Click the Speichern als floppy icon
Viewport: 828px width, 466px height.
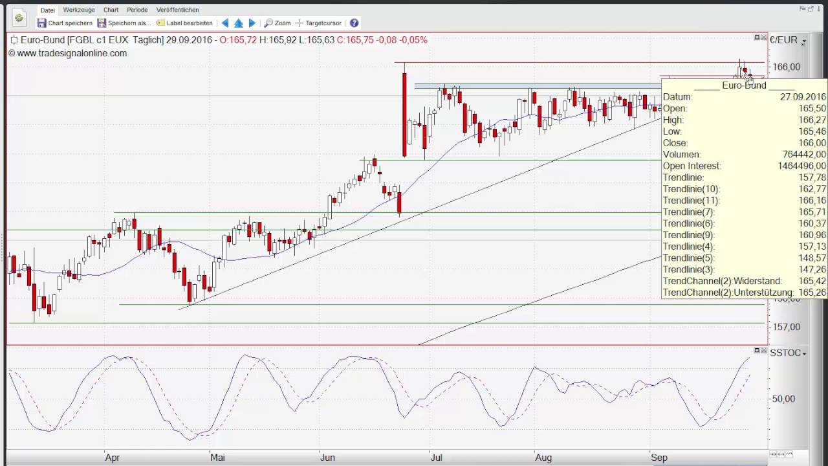pos(102,23)
